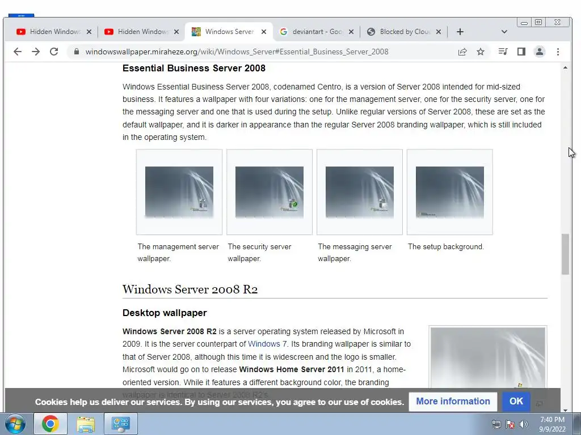Close the first Hidden Windows tab
581x435 pixels.
[x=89, y=32]
